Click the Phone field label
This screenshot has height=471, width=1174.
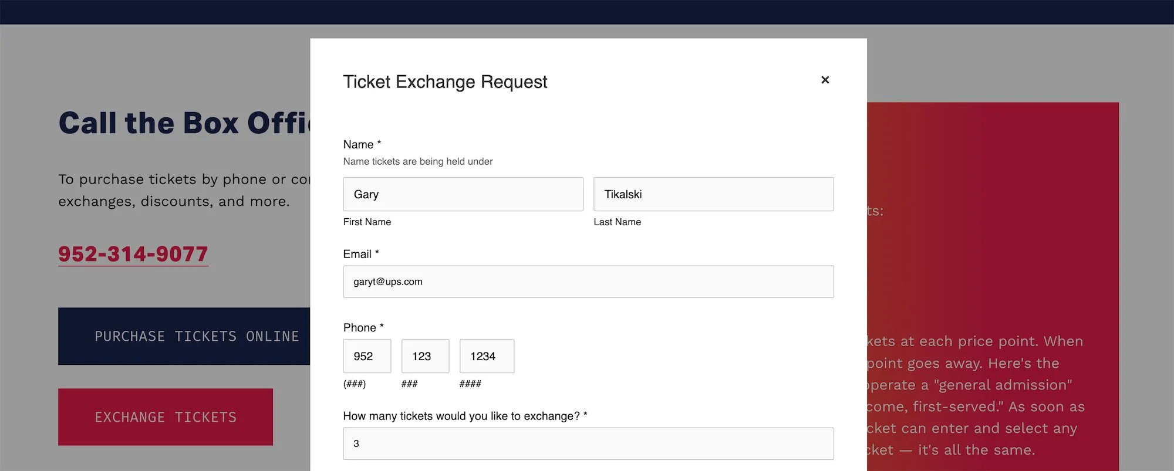[x=360, y=327]
